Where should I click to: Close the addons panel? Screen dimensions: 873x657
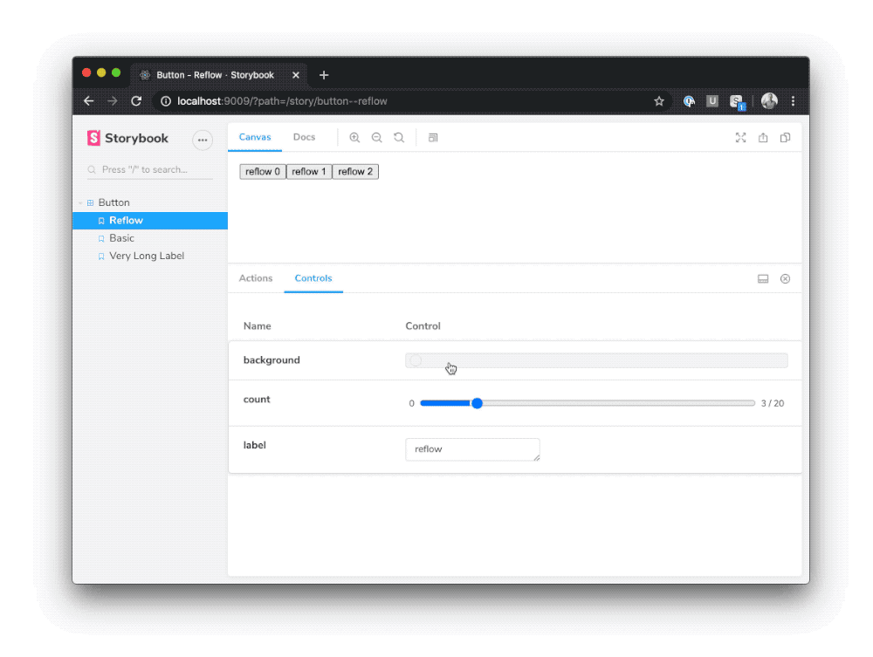785,278
